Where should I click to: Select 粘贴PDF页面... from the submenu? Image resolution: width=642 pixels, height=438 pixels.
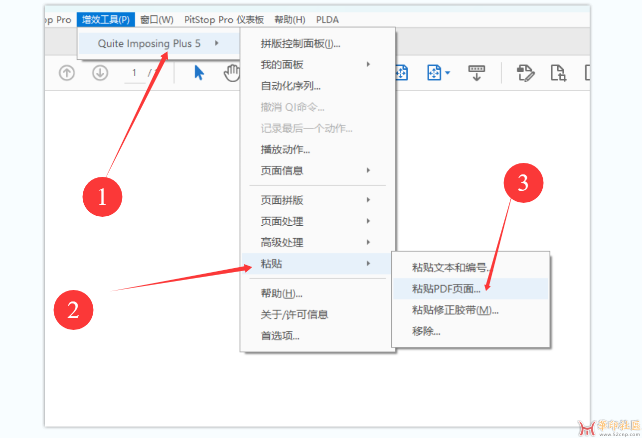(446, 289)
